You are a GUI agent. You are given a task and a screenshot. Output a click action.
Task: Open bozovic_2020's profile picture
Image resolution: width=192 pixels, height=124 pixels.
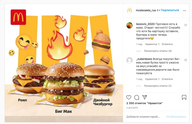(130, 25)
